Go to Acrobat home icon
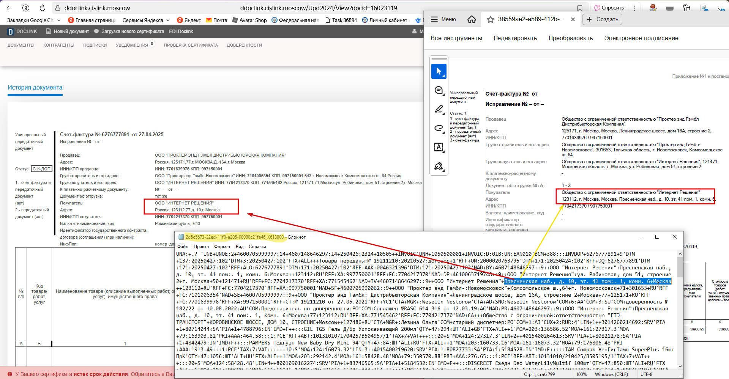729x379 pixels. [472, 19]
